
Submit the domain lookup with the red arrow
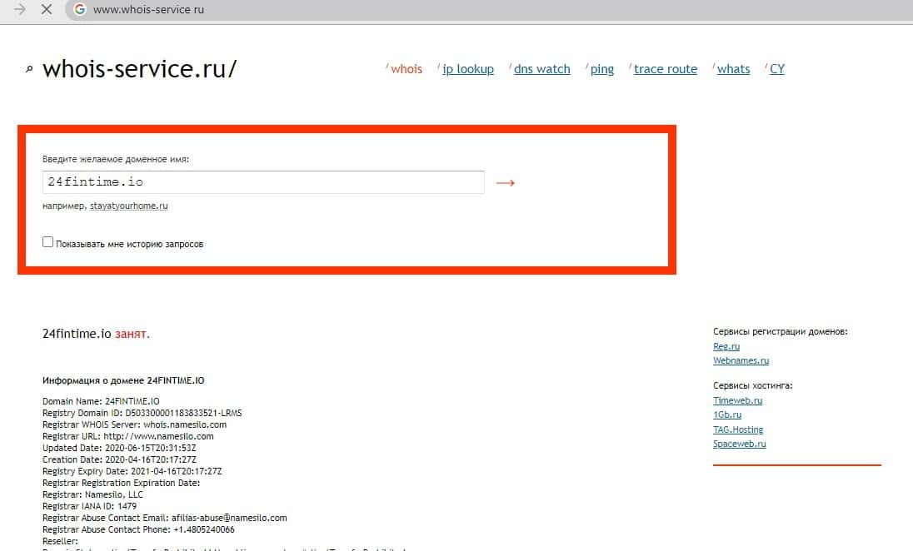click(x=506, y=183)
